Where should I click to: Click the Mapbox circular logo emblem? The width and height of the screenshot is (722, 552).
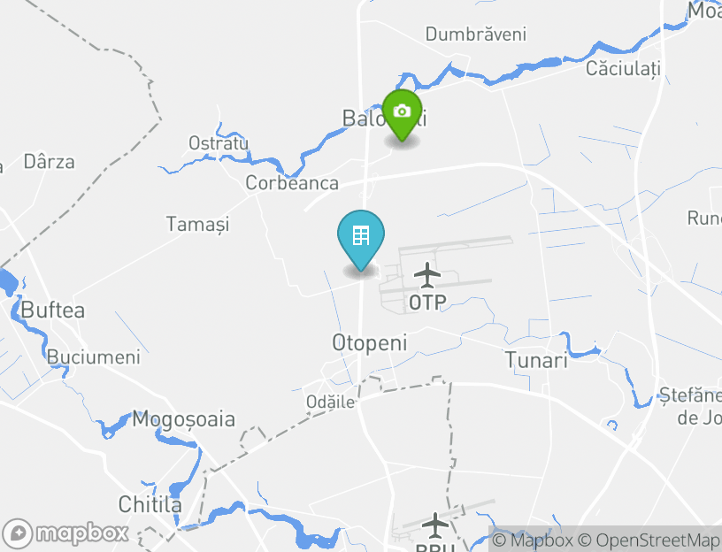point(18,534)
